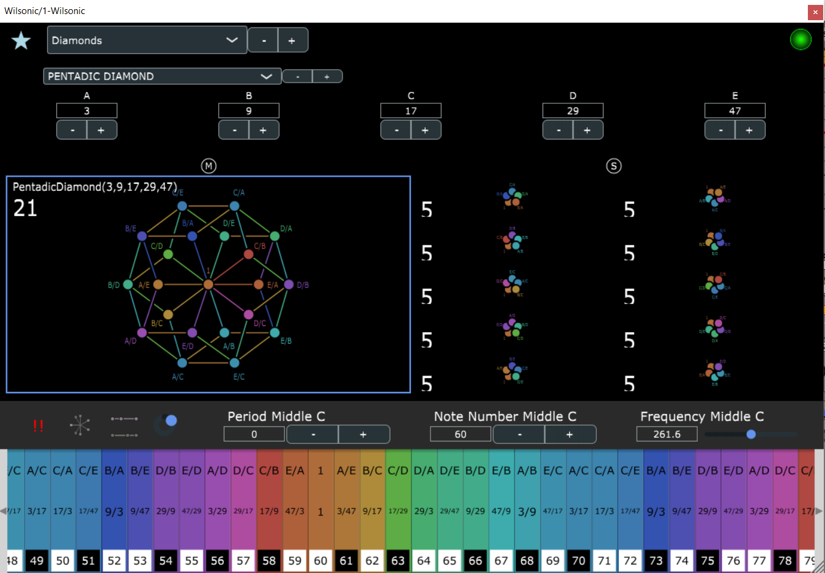Click keyboard key 75 labeled D/B

click(708, 511)
